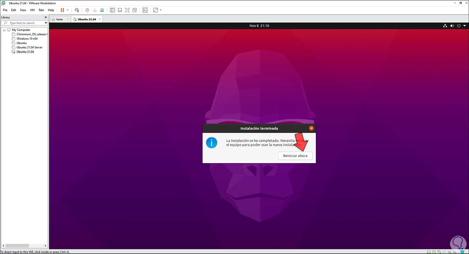Click Reiniciar ahora button
Image resolution: width=469 pixels, height=254 pixels.
[x=295, y=156]
